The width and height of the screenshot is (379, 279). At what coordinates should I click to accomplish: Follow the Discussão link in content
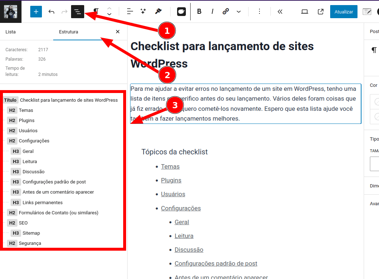(x=189, y=250)
